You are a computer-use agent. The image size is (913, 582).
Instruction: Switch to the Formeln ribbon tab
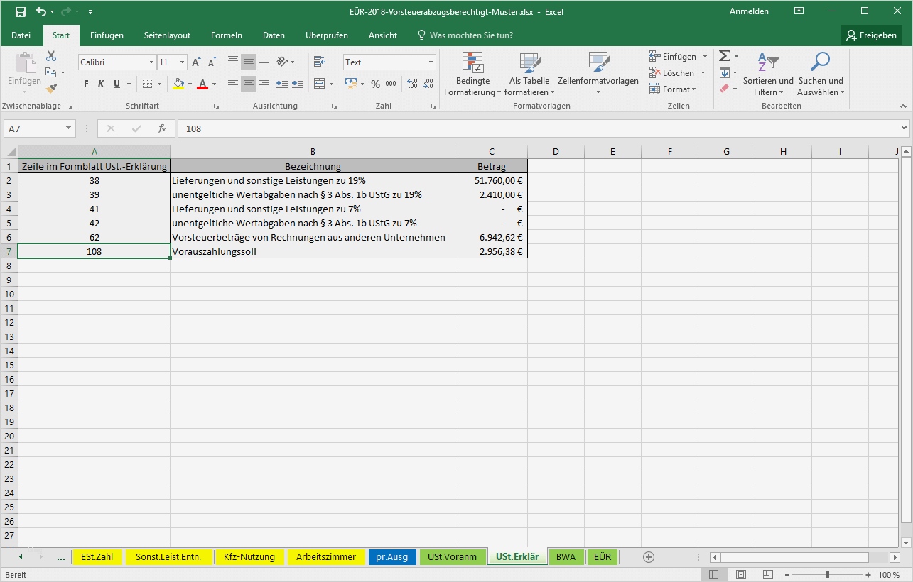pos(226,35)
